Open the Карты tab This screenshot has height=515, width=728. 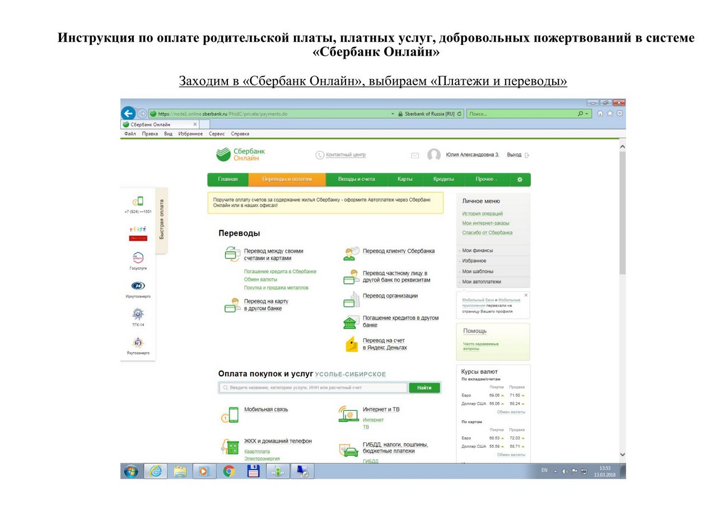point(405,179)
